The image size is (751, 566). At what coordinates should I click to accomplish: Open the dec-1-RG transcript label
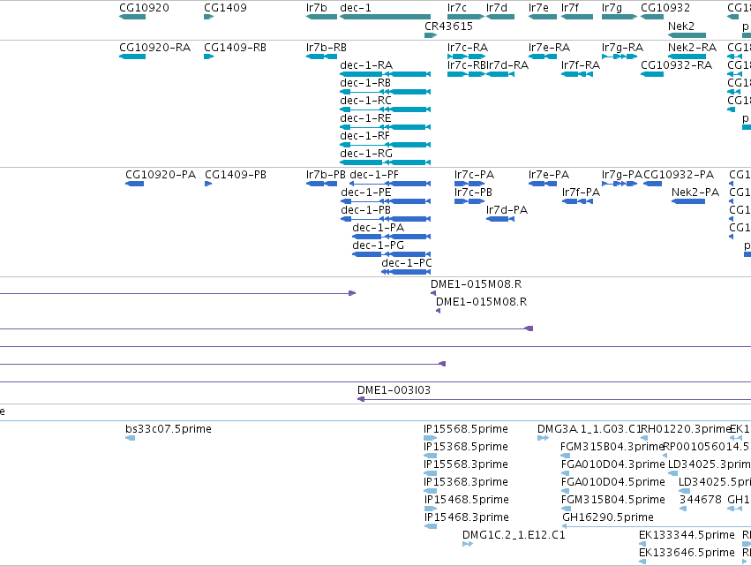tap(366, 154)
